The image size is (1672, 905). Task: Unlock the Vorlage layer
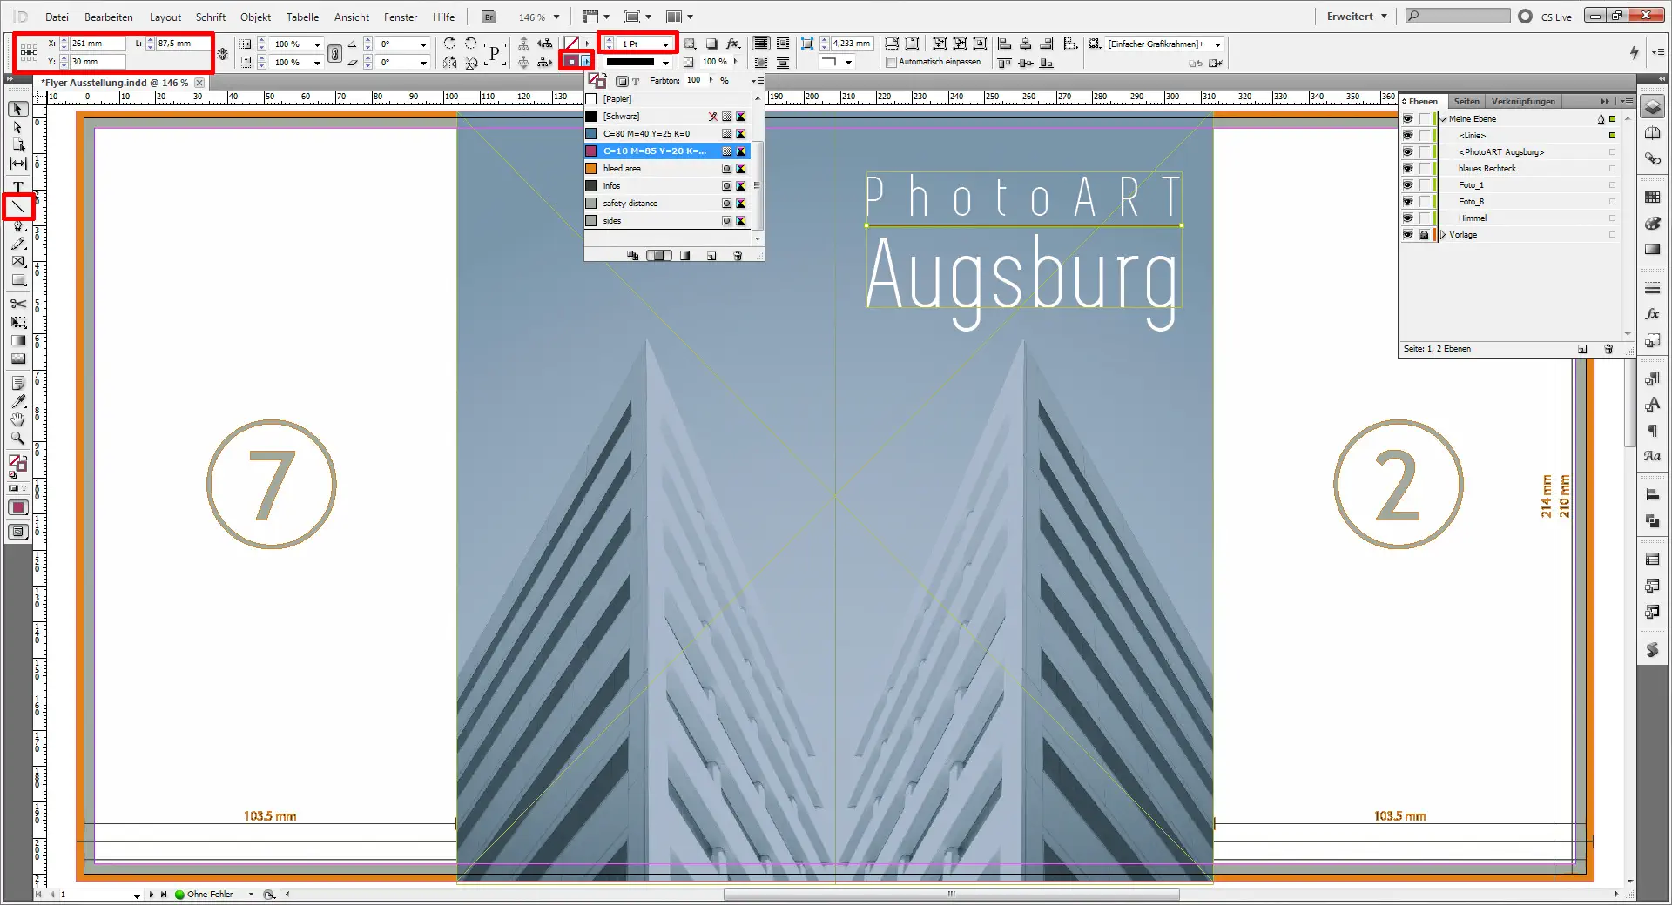point(1423,234)
